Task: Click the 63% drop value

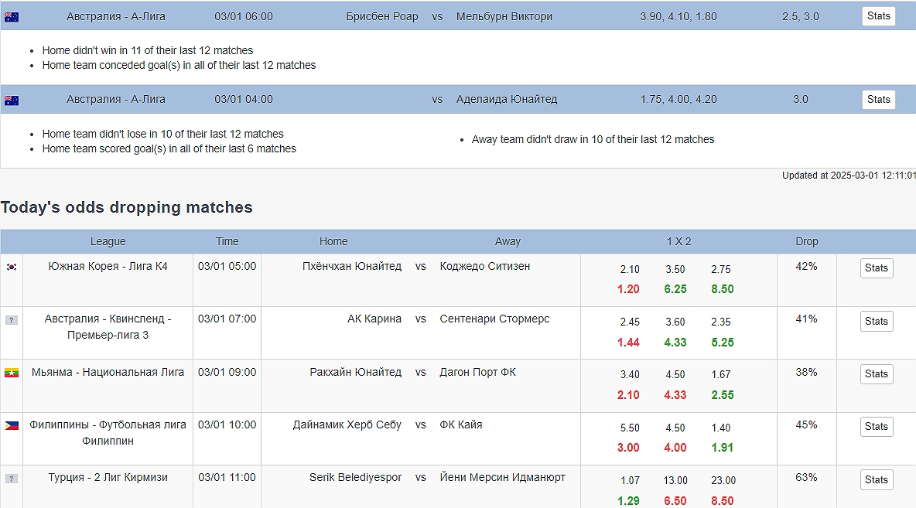Action: click(806, 477)
